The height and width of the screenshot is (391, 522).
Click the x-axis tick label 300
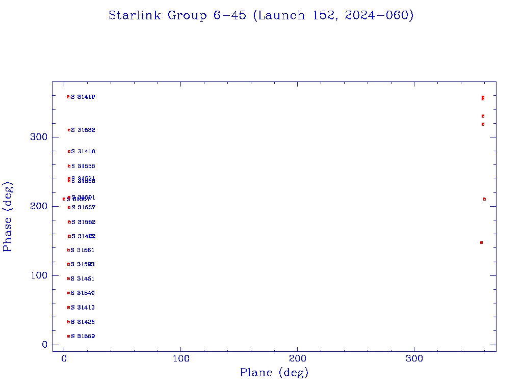414,359
